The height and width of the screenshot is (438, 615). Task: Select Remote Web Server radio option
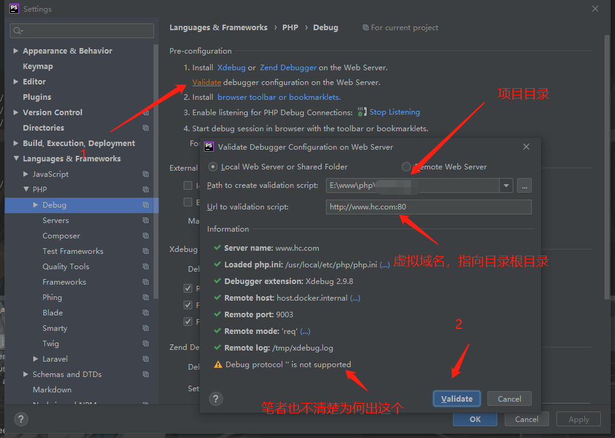pyautogui.click(x=406, y=167)
